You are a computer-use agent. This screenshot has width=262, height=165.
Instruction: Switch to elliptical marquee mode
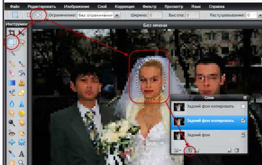coord(38,15)
